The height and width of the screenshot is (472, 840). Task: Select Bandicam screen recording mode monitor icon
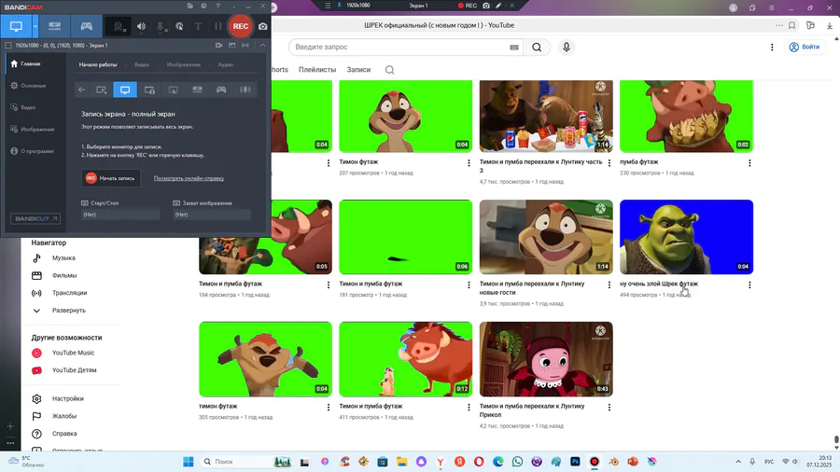(x=16, y=26)
